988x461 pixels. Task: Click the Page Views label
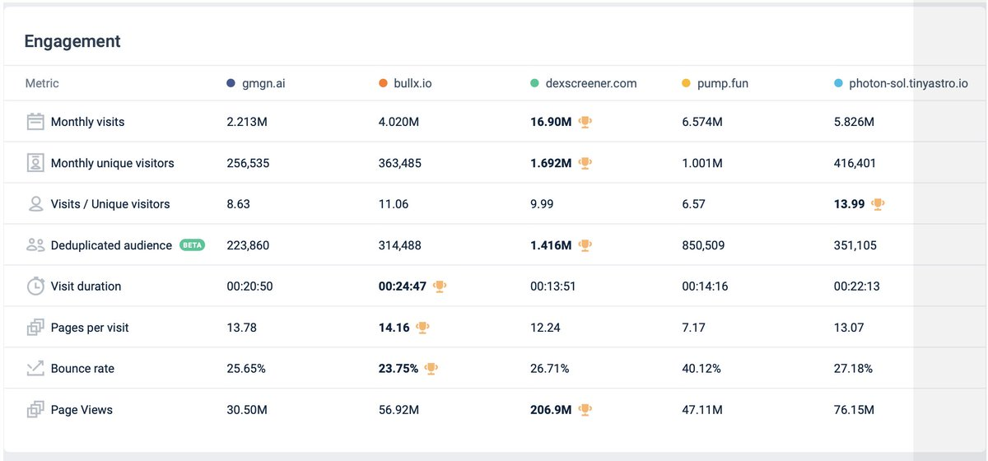[82, 410]
